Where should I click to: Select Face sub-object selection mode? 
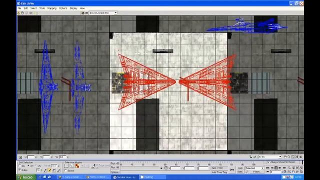point(77,166)
